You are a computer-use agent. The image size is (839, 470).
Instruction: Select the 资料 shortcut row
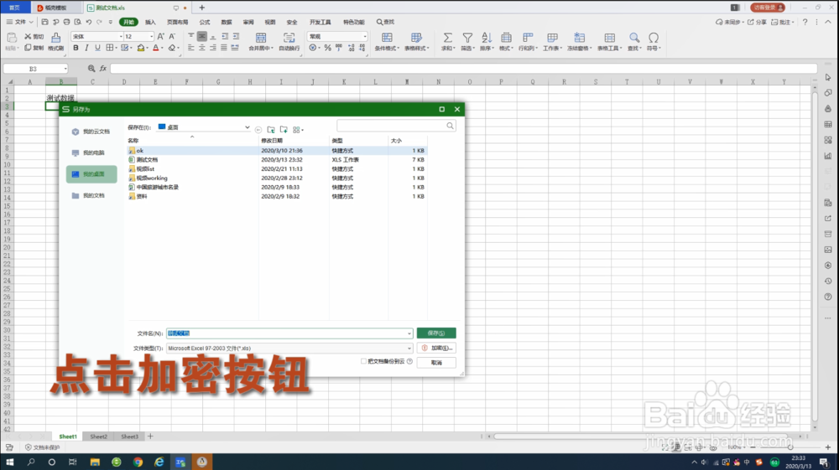277,196
